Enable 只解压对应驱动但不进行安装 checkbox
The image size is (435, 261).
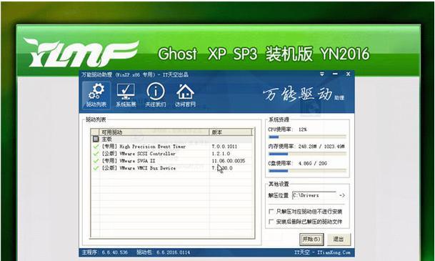click(271, 212)
